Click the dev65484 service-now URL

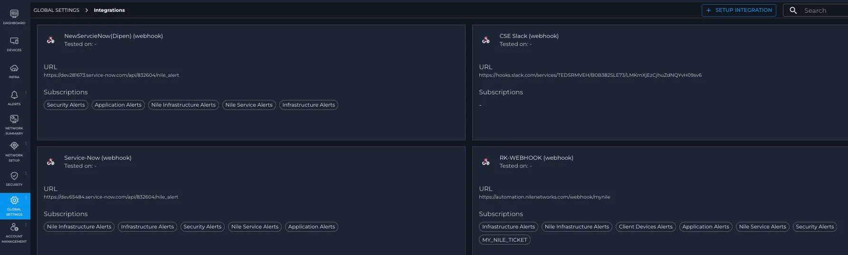pyautogui.click(x=111, y=197)
